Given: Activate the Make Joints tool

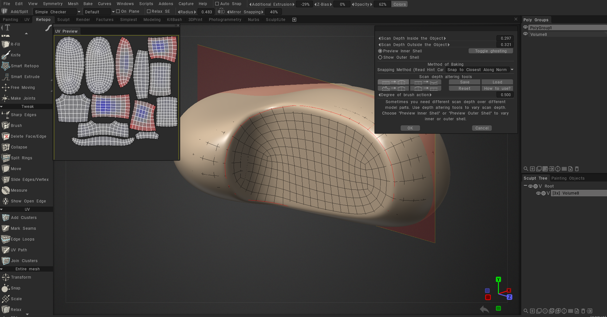Looking at the screenshot, I should (23, 98).
